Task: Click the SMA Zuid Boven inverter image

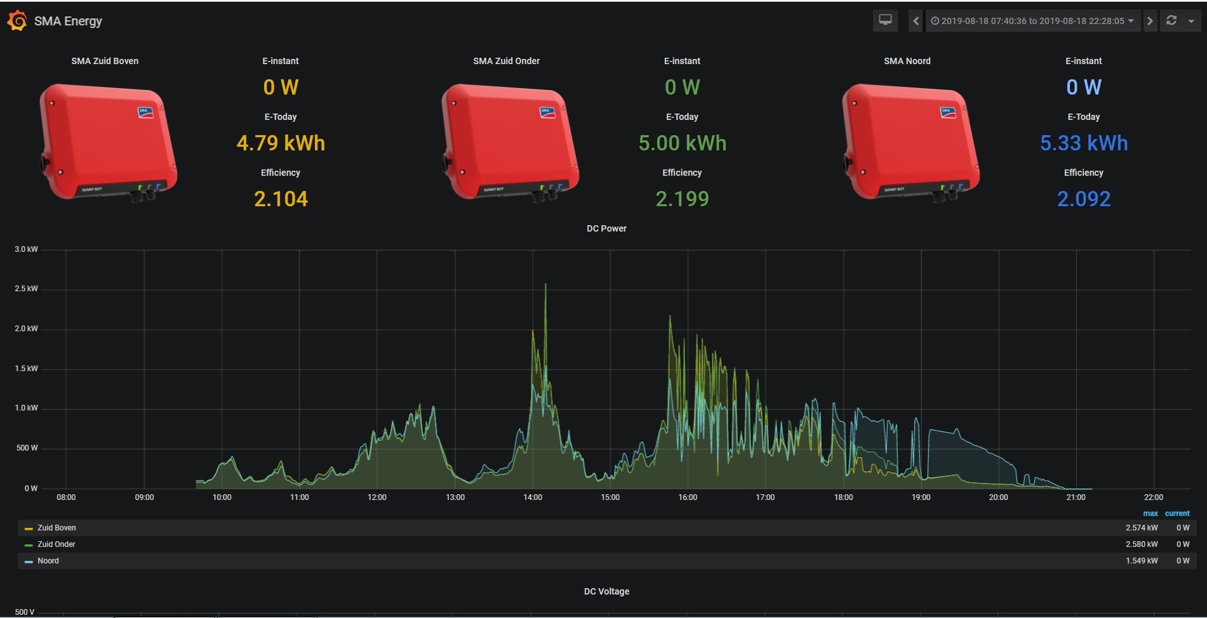Action: (x=108, y=143)
